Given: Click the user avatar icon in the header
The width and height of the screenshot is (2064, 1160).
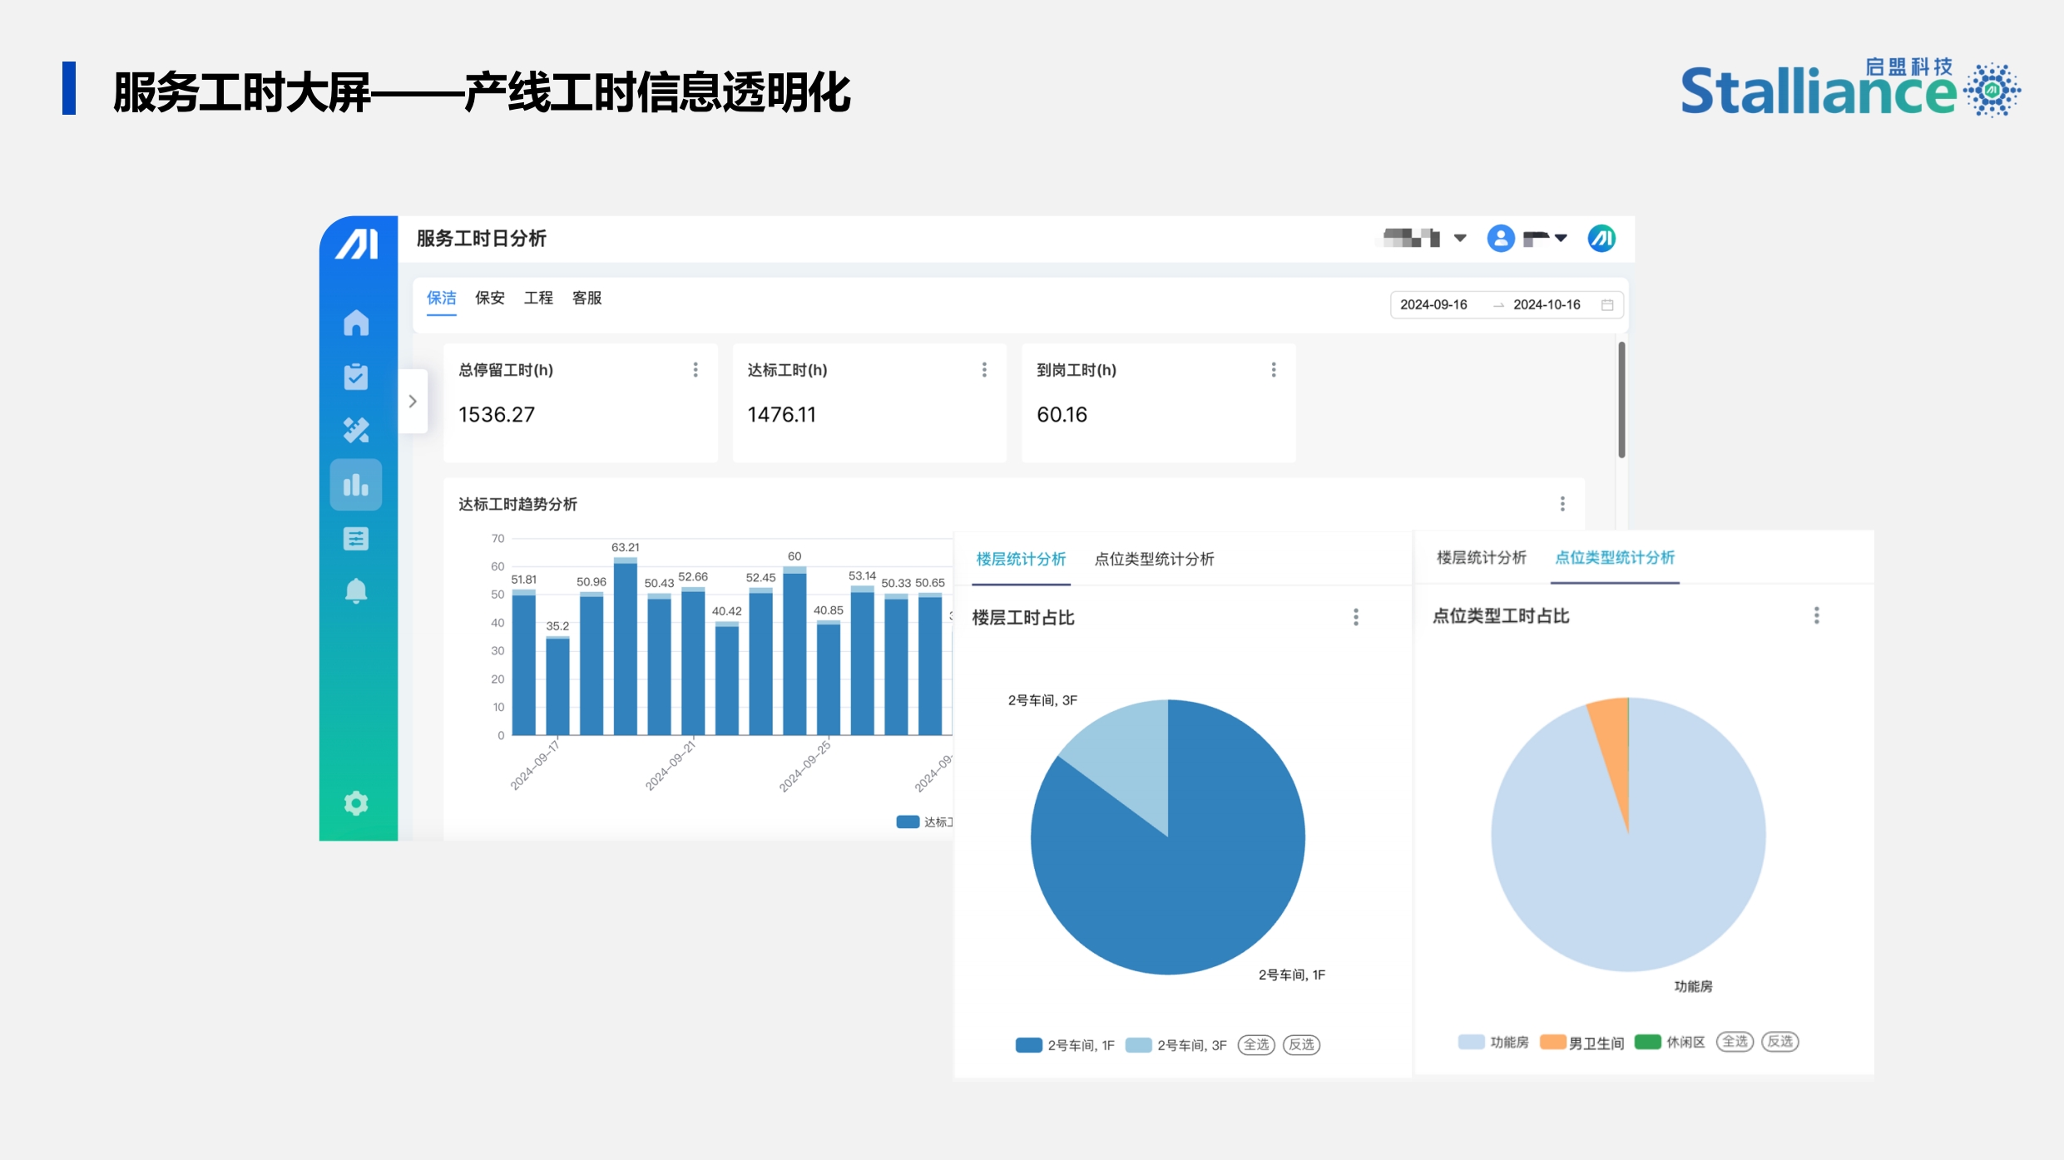Looking at the screenshot, I should click(x=1501, y=239).
